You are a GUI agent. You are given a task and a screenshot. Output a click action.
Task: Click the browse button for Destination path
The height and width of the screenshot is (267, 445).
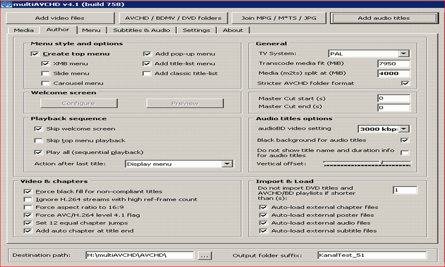coord(204,255)
